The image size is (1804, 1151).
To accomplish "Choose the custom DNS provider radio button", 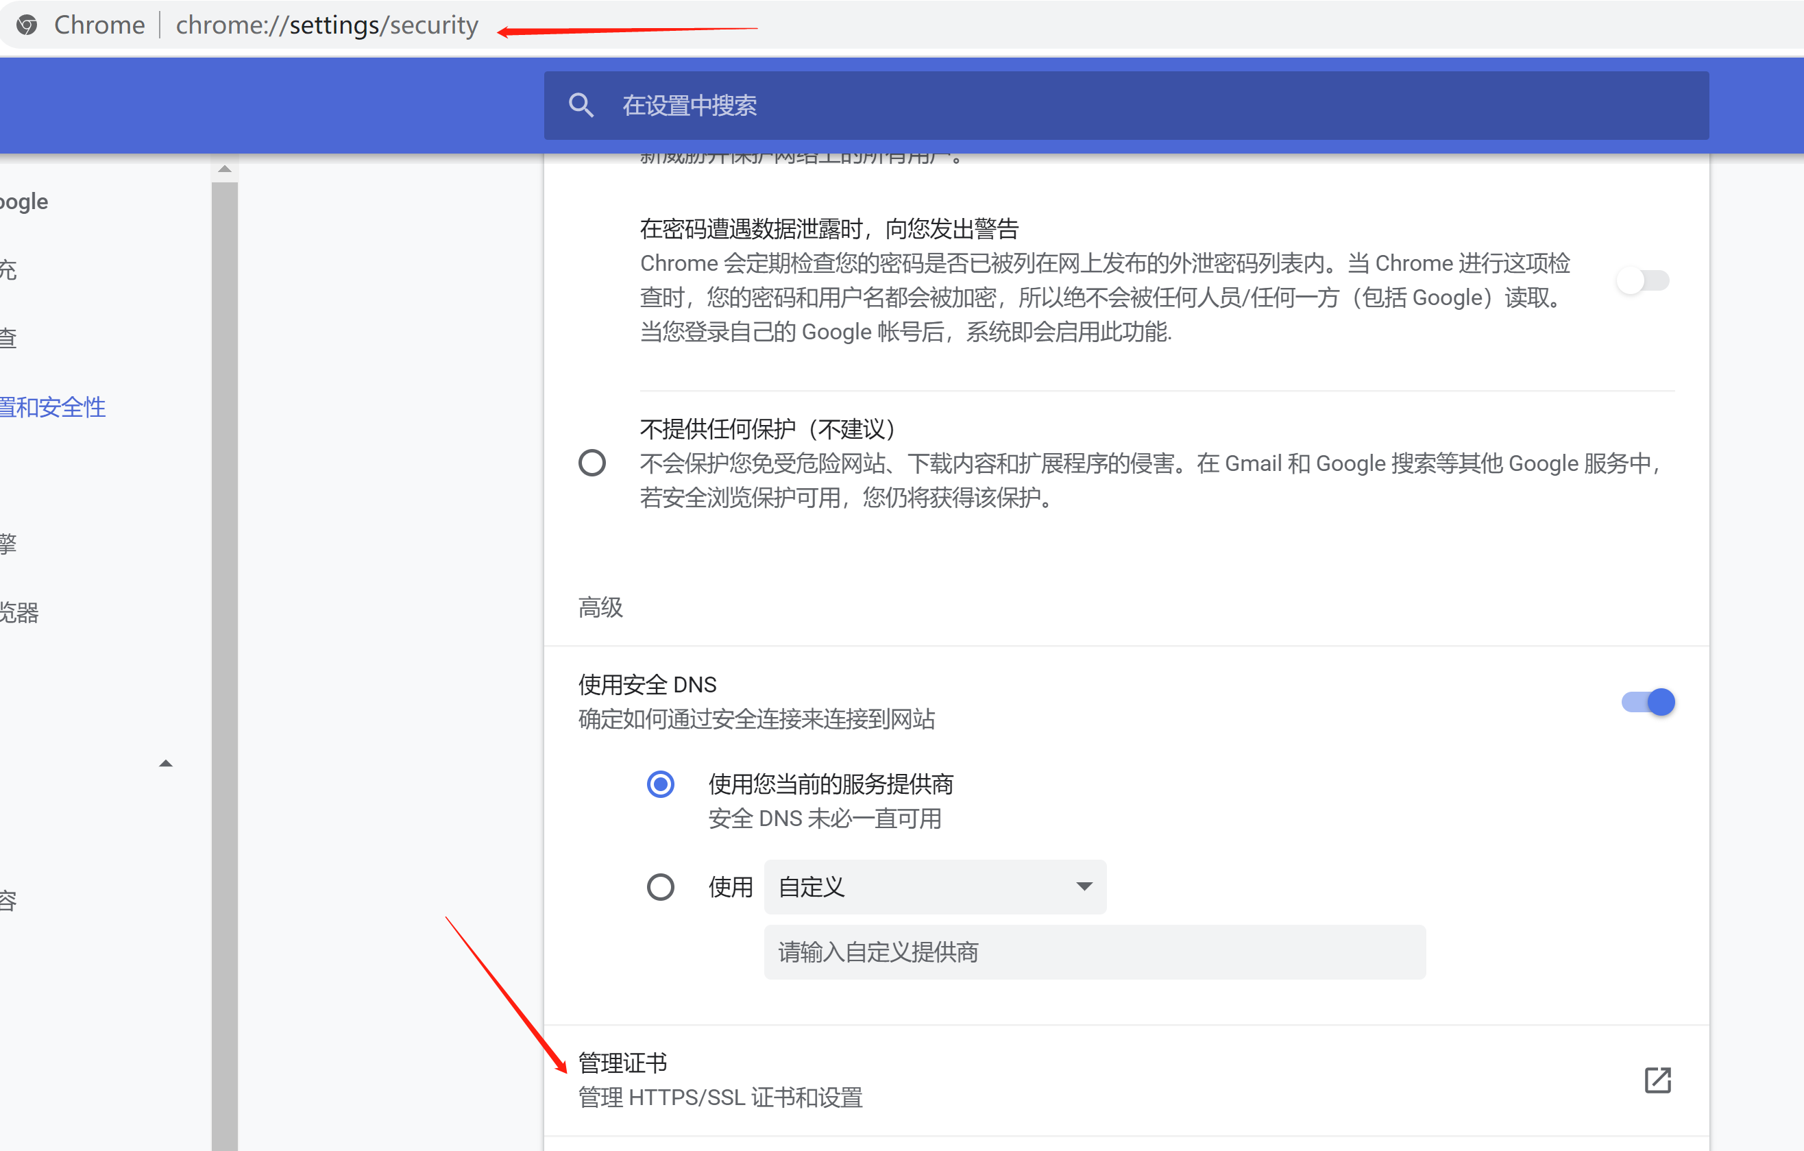I will [x=660, y=887].
